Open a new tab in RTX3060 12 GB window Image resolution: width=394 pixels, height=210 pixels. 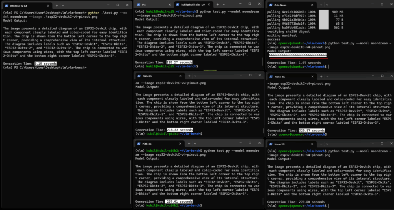pos(57,6)
